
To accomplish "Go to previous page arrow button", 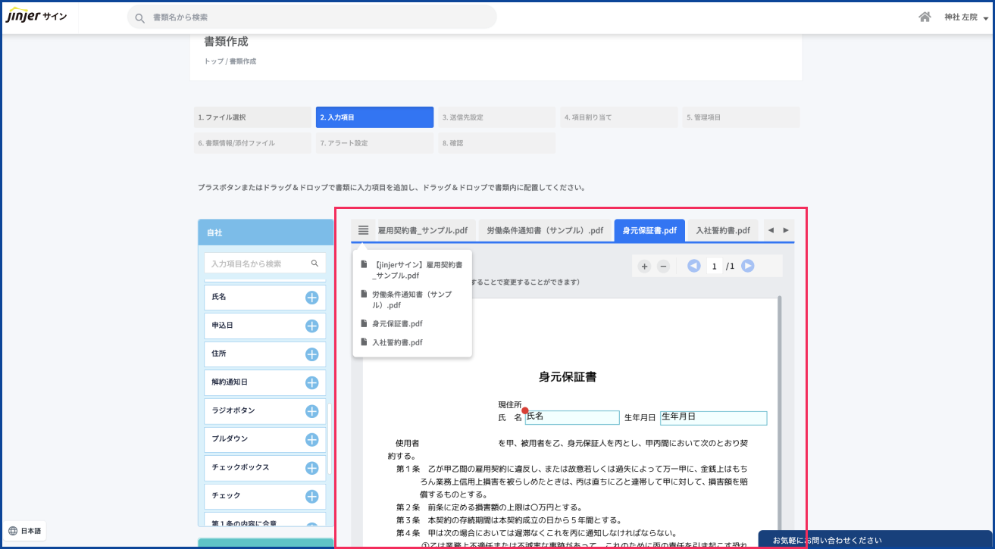I will click(693, 266).
